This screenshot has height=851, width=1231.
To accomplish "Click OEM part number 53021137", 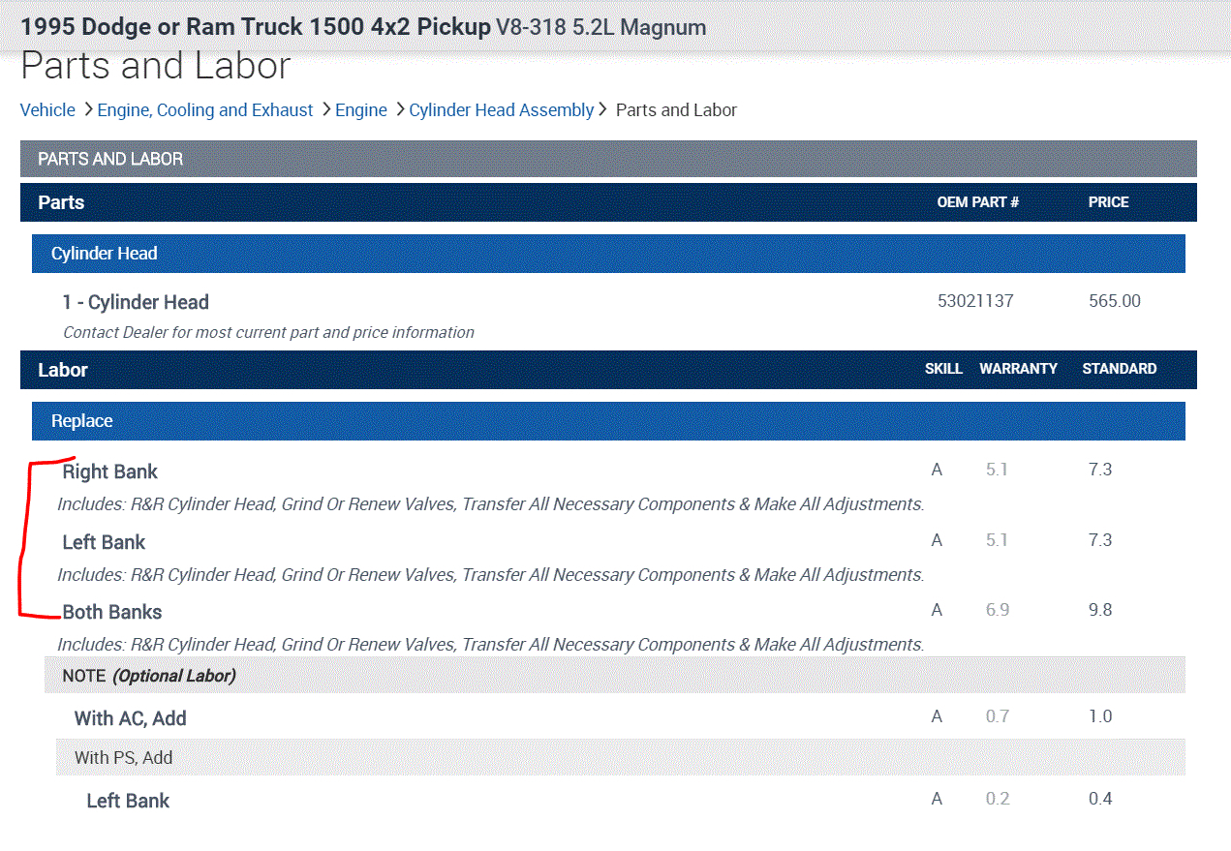I will tap(975, 301).
